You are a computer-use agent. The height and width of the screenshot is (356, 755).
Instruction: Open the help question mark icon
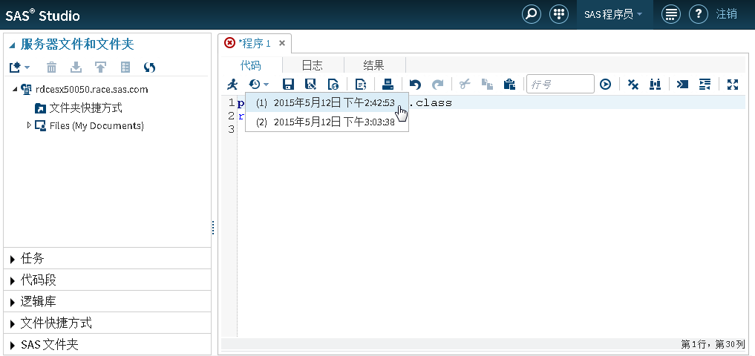[x=697, y=14]
